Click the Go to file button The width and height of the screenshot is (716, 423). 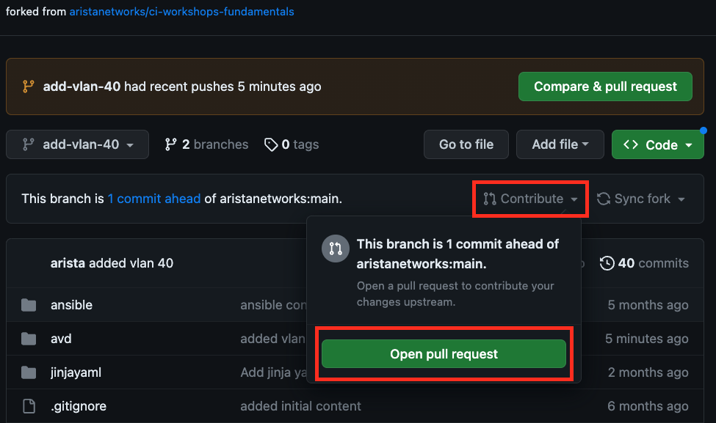click(466, 144)
